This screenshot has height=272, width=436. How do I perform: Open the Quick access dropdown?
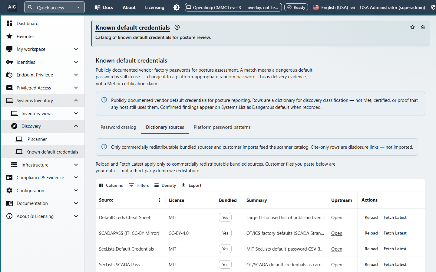coord(54,7)
